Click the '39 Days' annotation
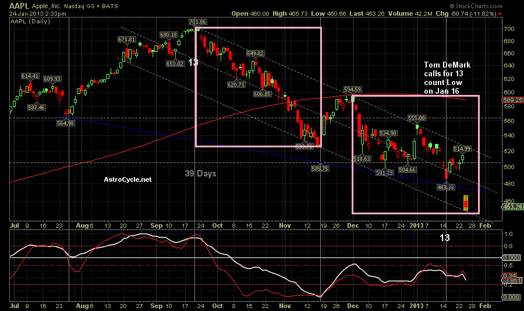This screenshot has width=524, height=311. pyautogui.click(x=200, y=174)
